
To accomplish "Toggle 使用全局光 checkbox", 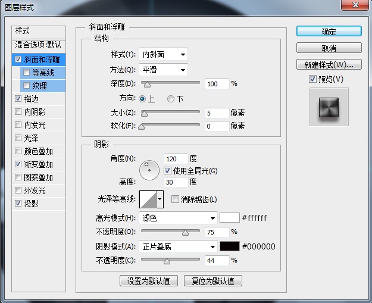I will (x=167, y=171).
